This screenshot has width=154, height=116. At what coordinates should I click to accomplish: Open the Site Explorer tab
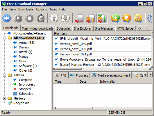point(83,28)
